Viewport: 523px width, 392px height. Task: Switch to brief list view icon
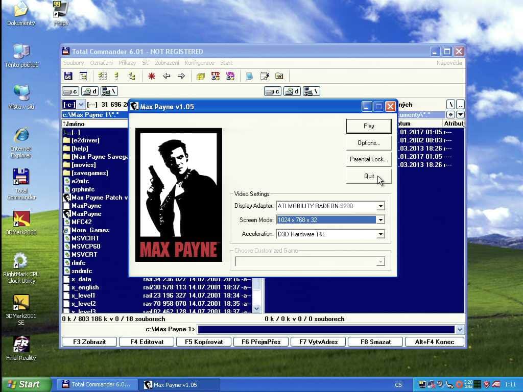point(117,76)
